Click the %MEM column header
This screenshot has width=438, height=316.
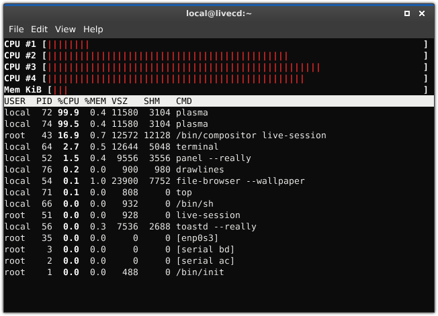coord(95,101)
